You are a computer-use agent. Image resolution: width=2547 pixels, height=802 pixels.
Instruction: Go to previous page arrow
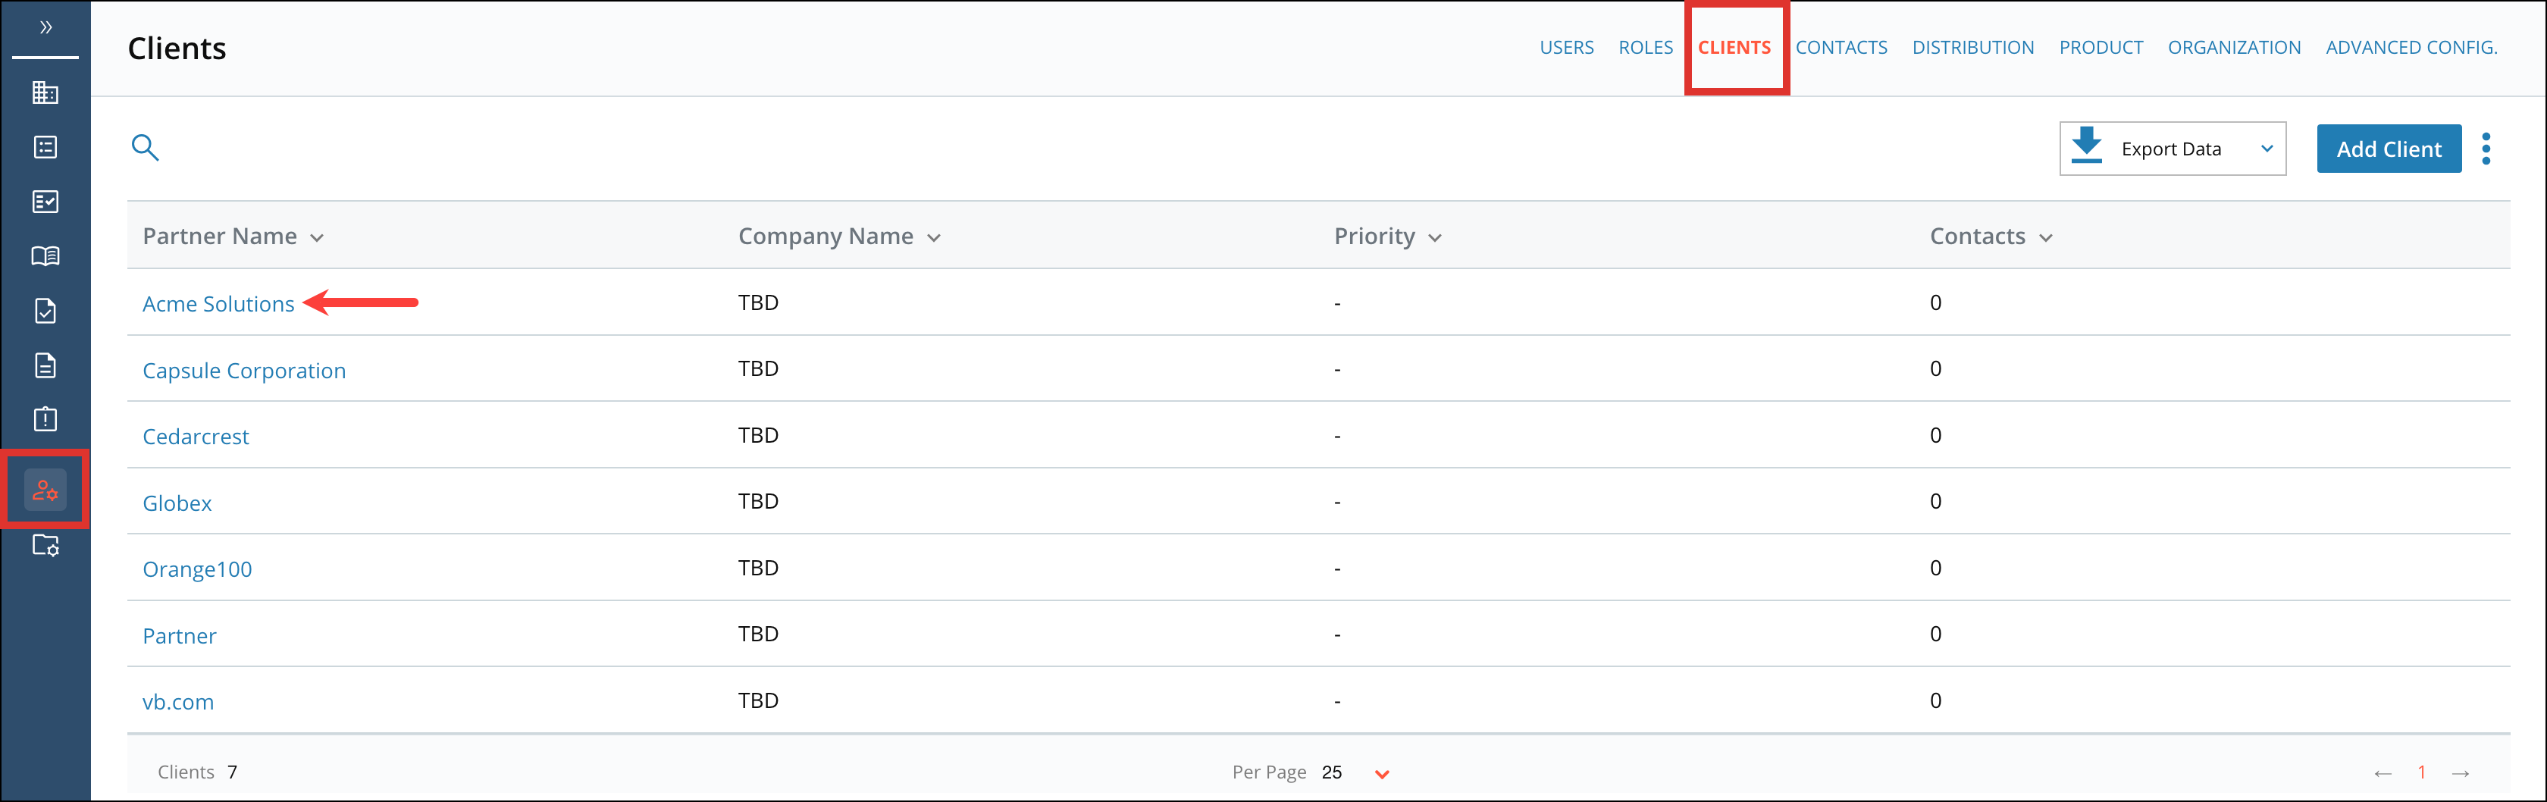pyautogui.click(x=2383, y=773)
